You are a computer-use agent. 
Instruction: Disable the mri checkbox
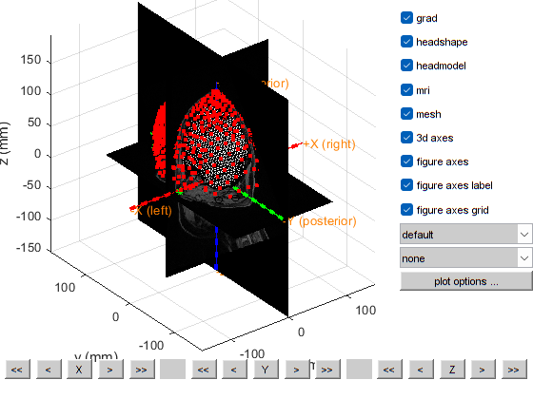click(x=406, y=90)
